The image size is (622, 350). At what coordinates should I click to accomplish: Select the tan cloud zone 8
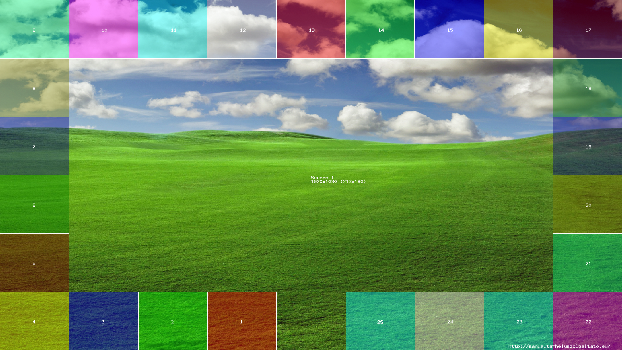[34, 88]
